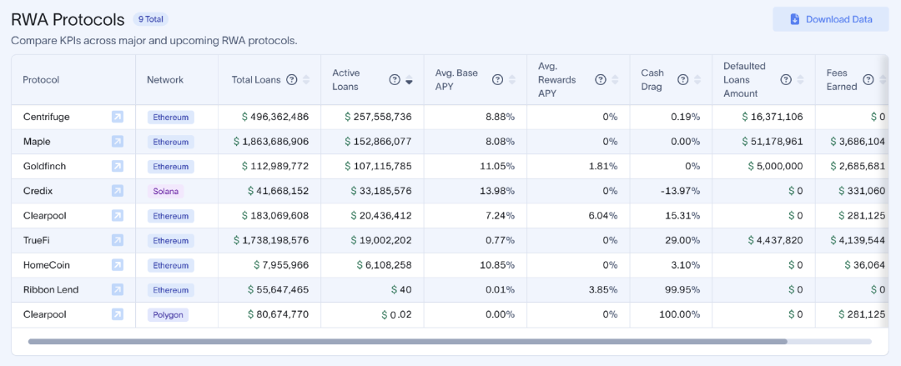The image size is (901, 366).
Task: Open Maple protocol external link icon
Action: click(x=118, y=142)
